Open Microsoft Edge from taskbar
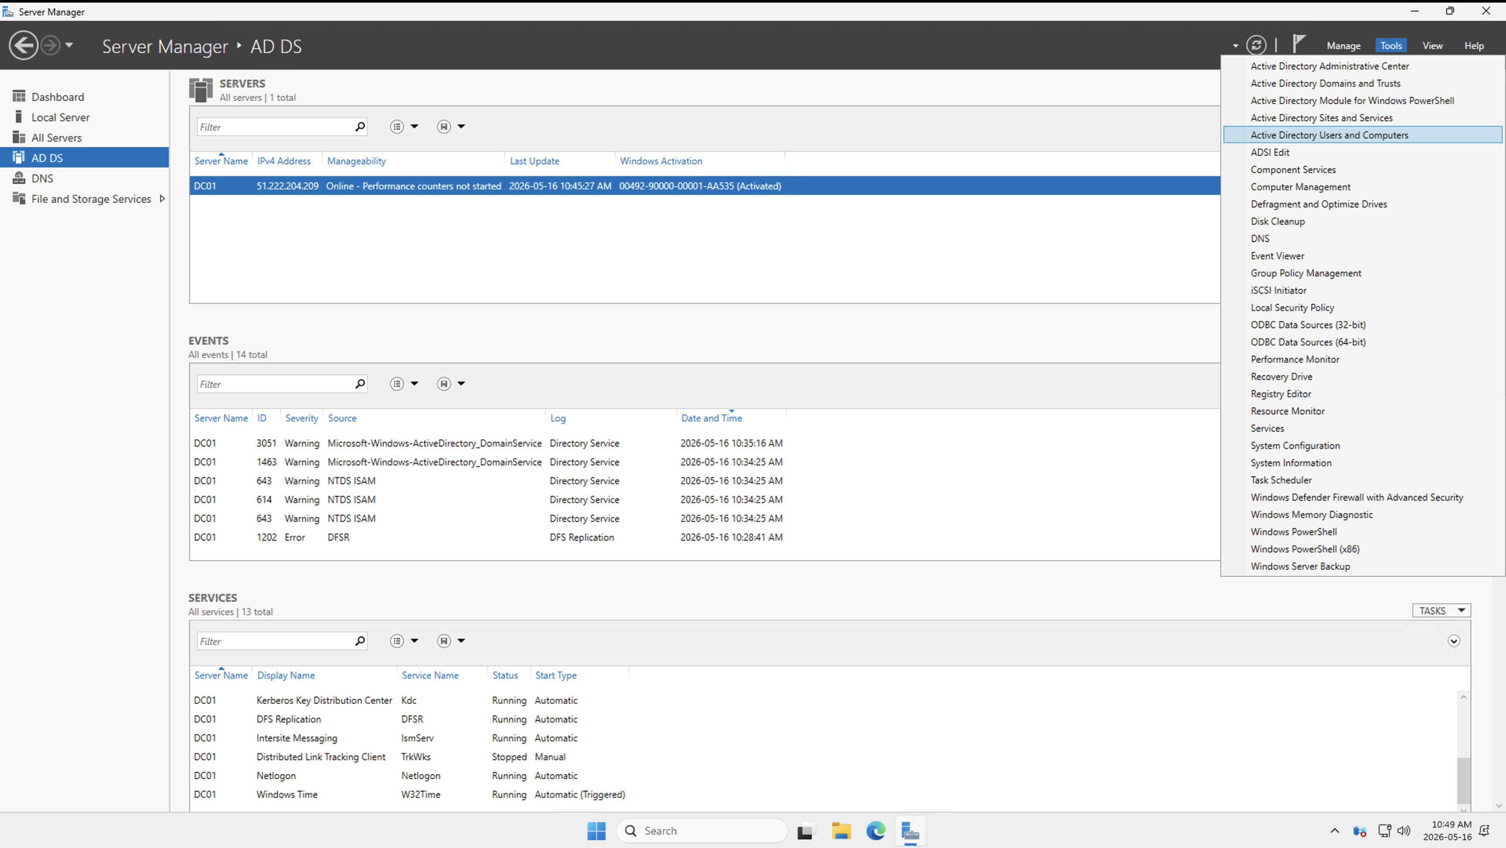The height and width of the screenshot is (848, 1506). pos(876,831)
